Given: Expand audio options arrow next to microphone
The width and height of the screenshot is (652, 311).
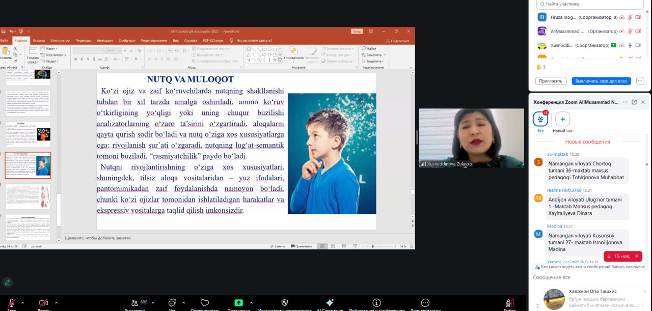Looking at the screenshot, I should pyautogui.click(x=22, y=303).
